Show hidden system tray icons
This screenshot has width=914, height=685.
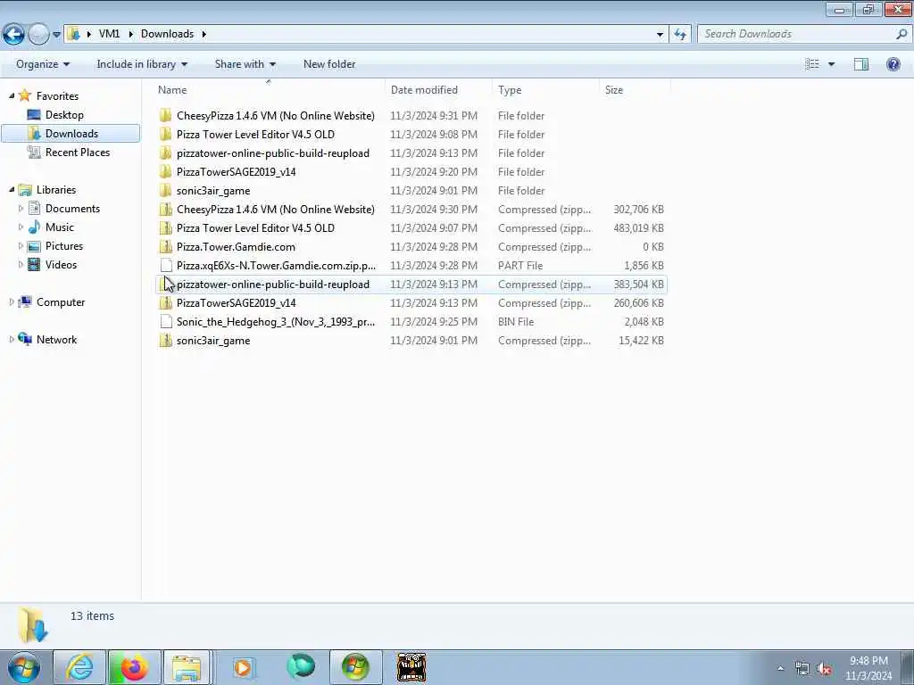[x=780, y=668]
